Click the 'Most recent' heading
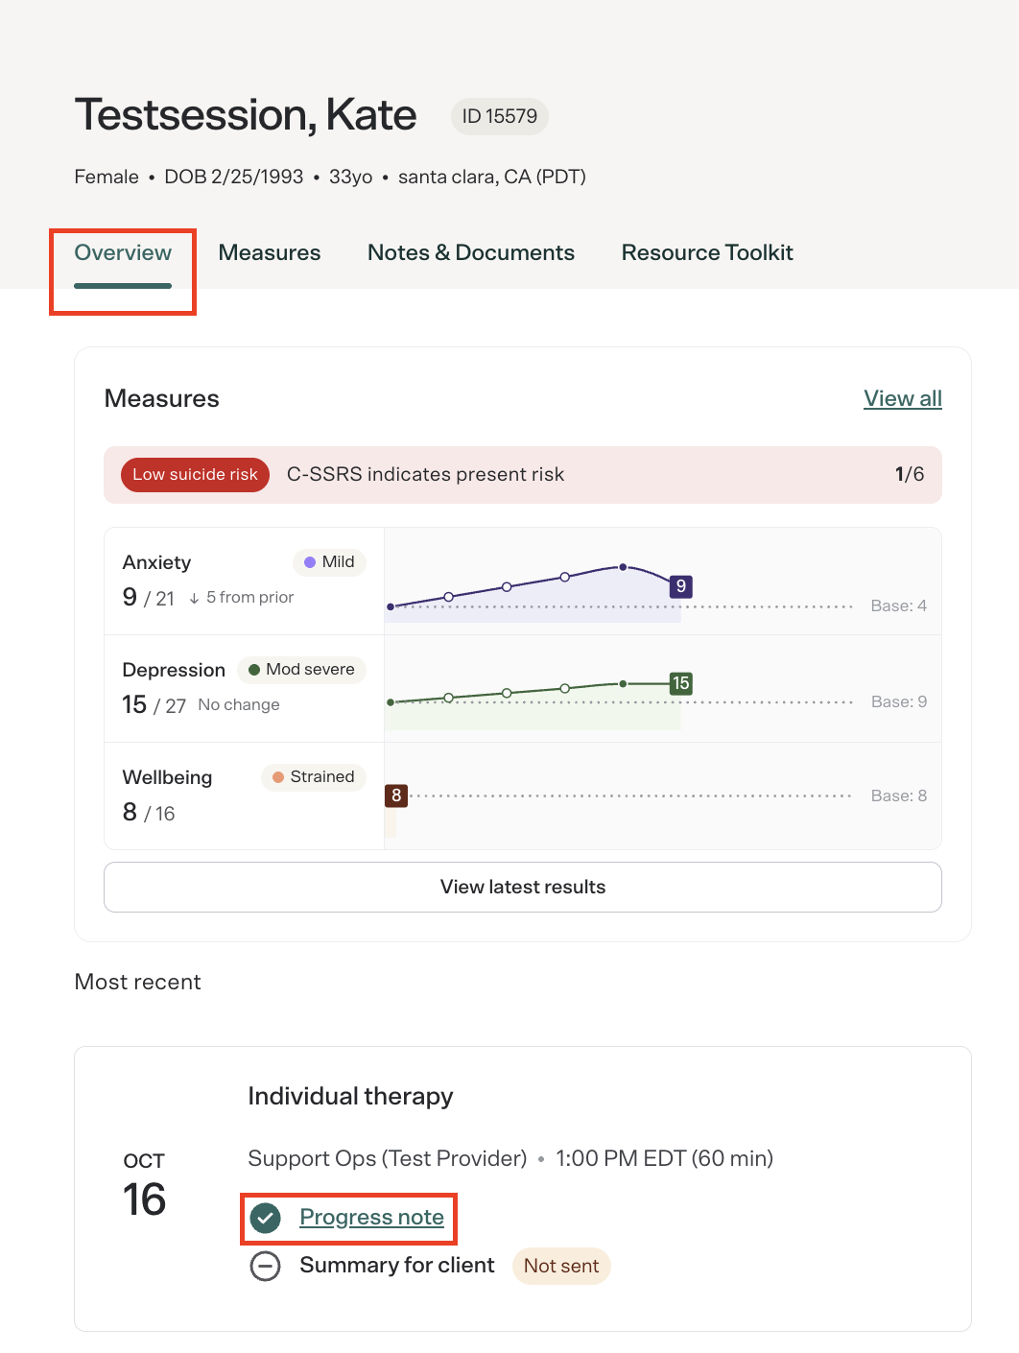 pos(138,982)
